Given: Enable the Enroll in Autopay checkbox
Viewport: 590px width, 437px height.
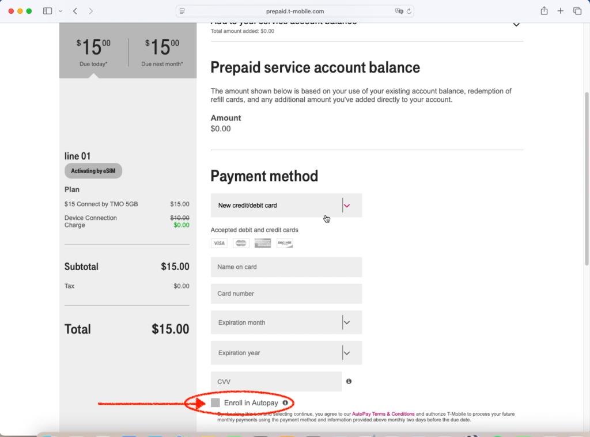Looking at the screenshot, I should coord(215,403).
